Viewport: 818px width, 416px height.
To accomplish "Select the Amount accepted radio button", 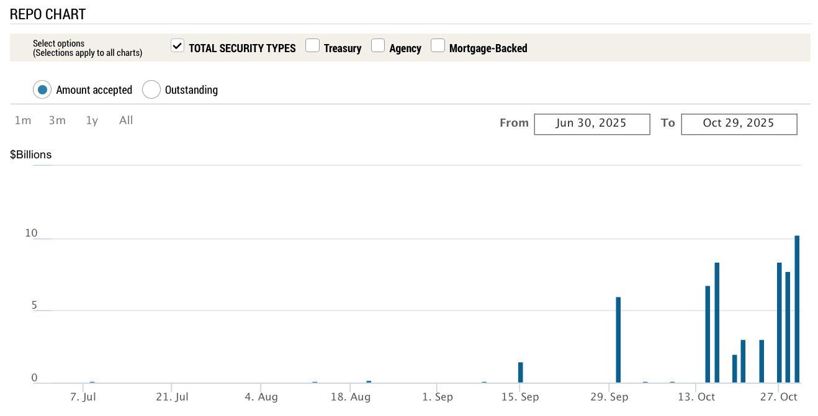I will (42, 89).
